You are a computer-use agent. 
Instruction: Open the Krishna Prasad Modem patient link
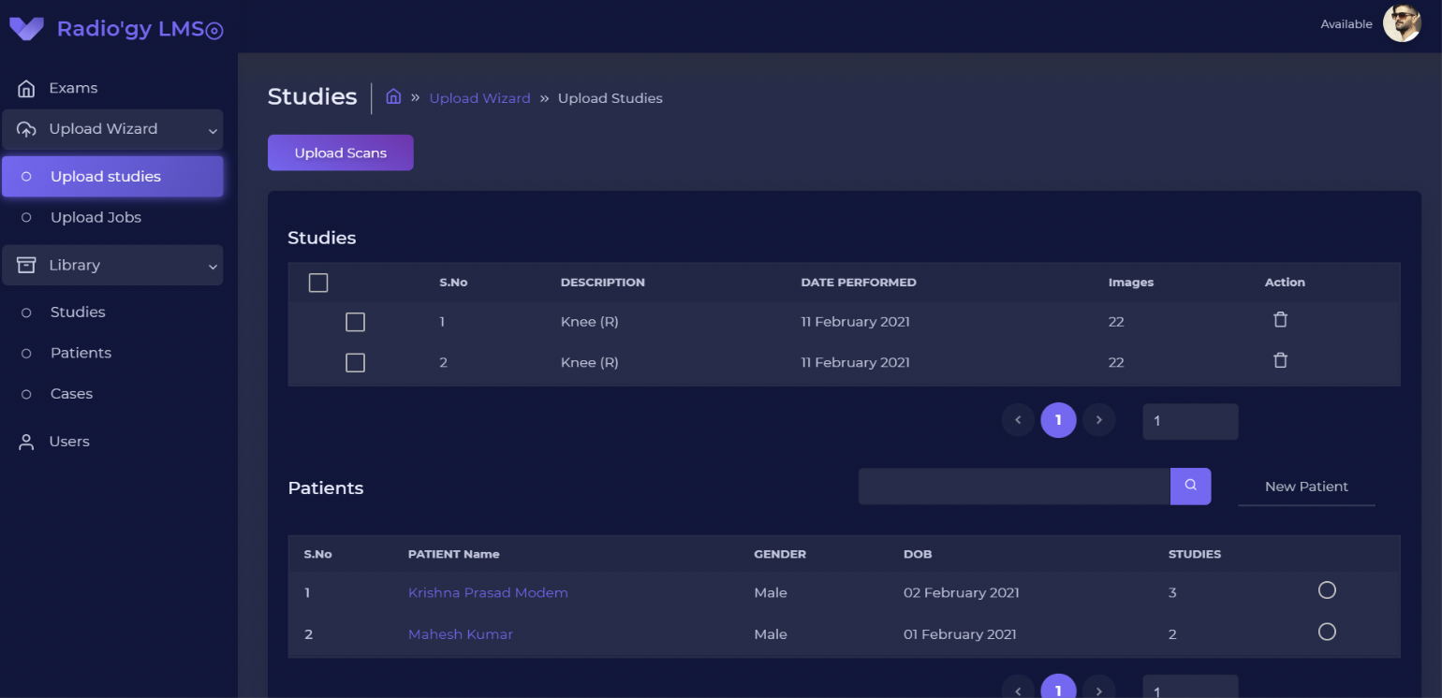[x=488, y=592]
